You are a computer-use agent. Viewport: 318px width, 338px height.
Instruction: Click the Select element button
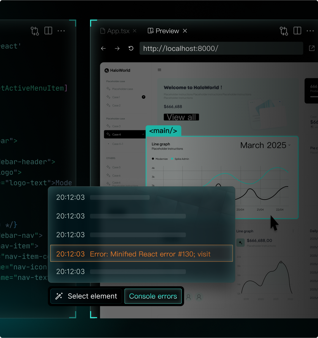coord(86,296)
